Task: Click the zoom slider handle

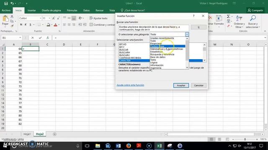Action: click(x=245, y=139)
